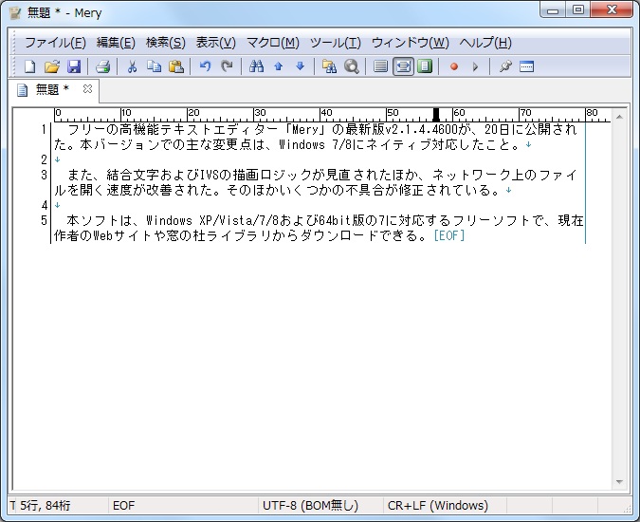The image size is (640, 522).
Task: Click the text「Mery」in line 1
Action: (305, 130)
